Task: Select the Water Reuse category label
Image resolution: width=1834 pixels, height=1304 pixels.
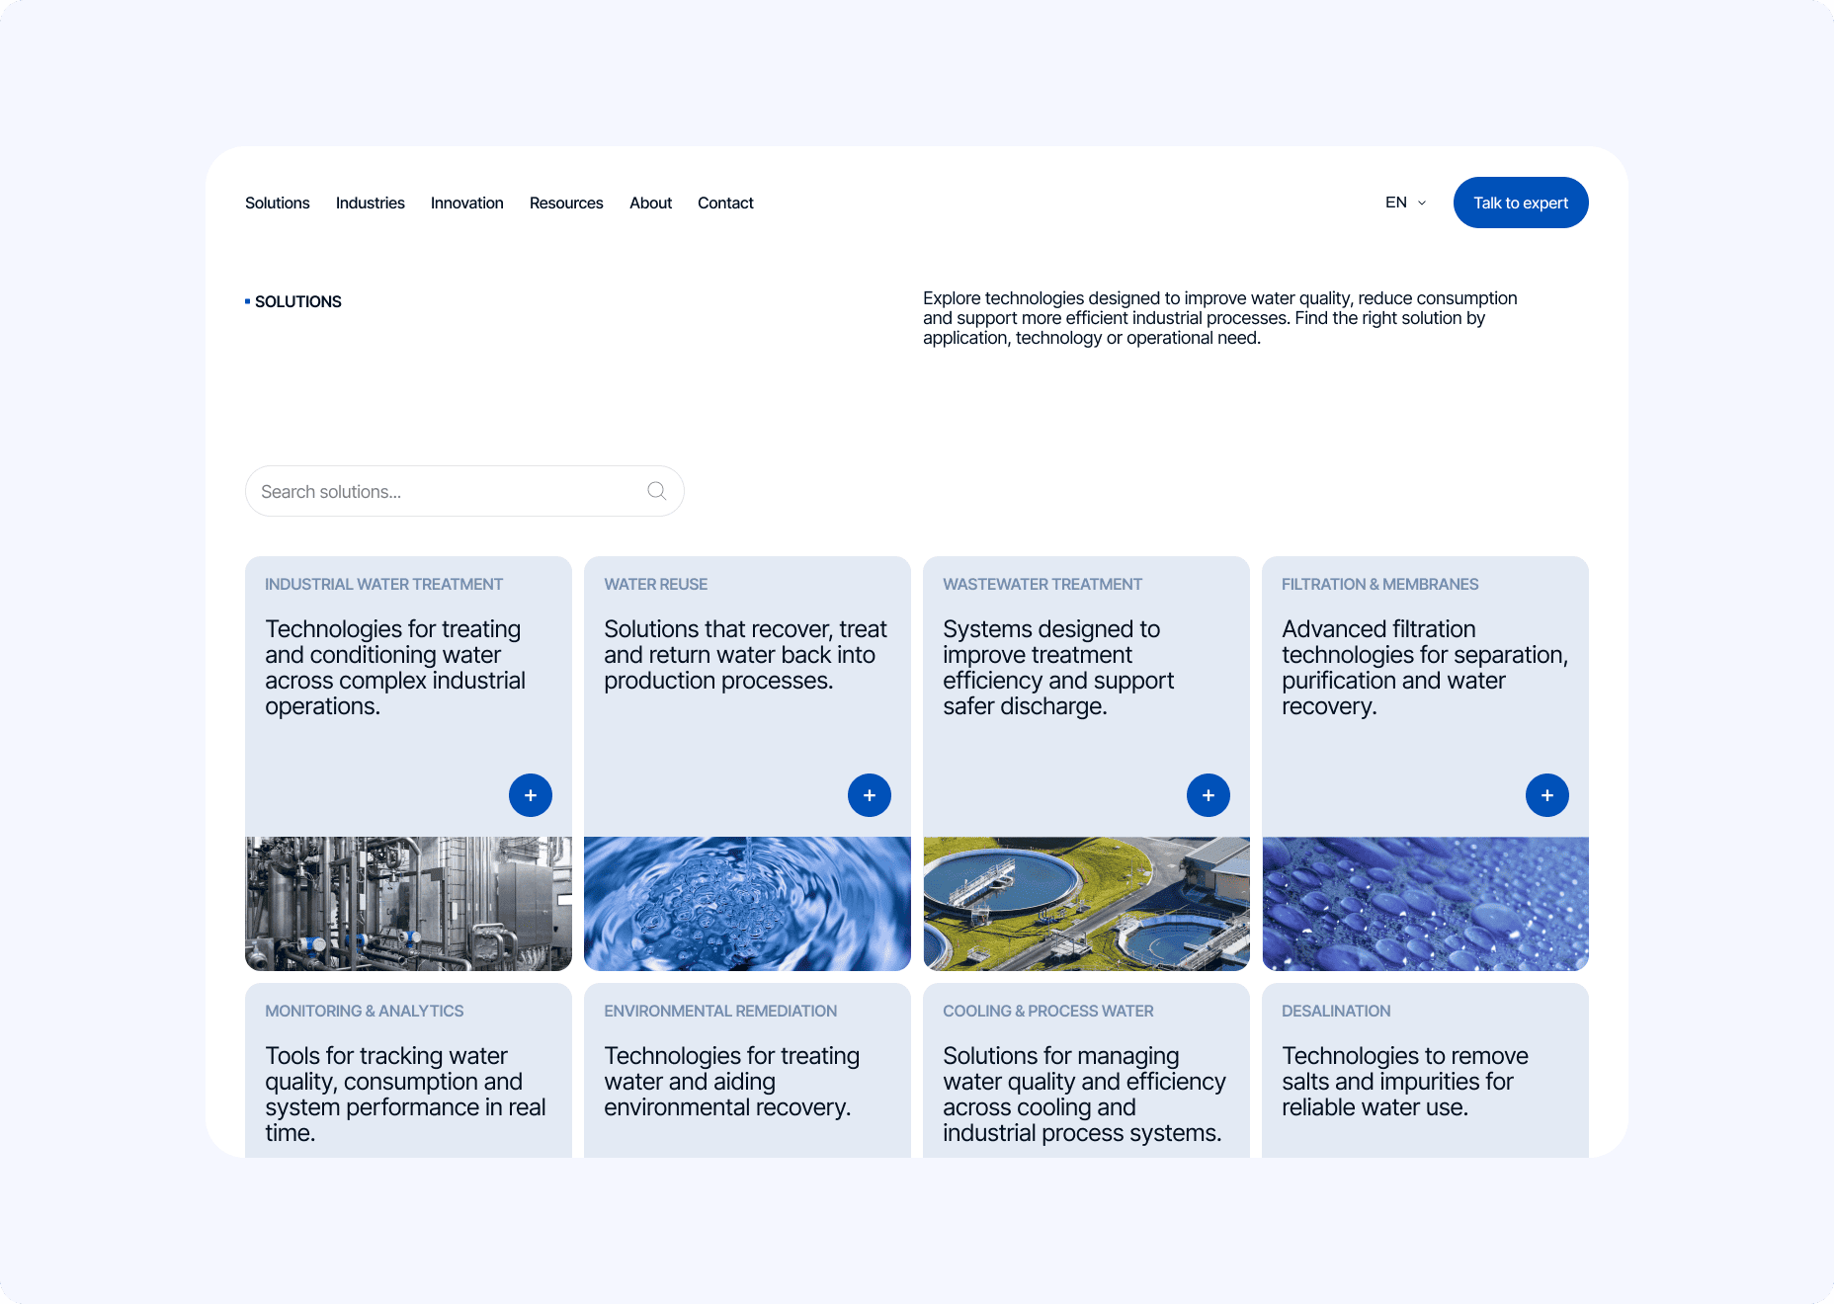Action: pos(656,584)
